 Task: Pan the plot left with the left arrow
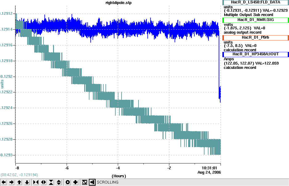click(4, 182)
